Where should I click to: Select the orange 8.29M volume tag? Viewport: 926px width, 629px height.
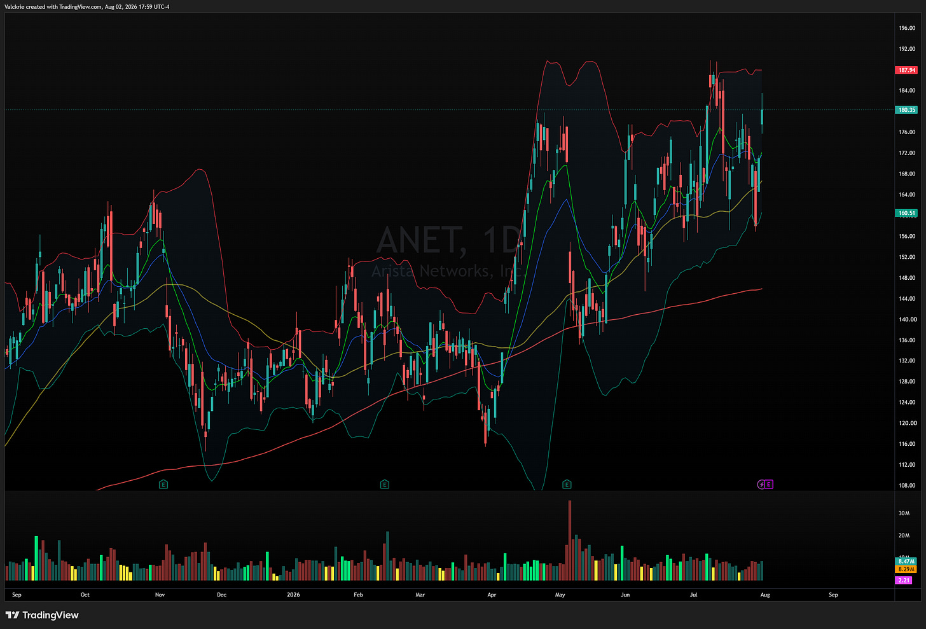906,569
